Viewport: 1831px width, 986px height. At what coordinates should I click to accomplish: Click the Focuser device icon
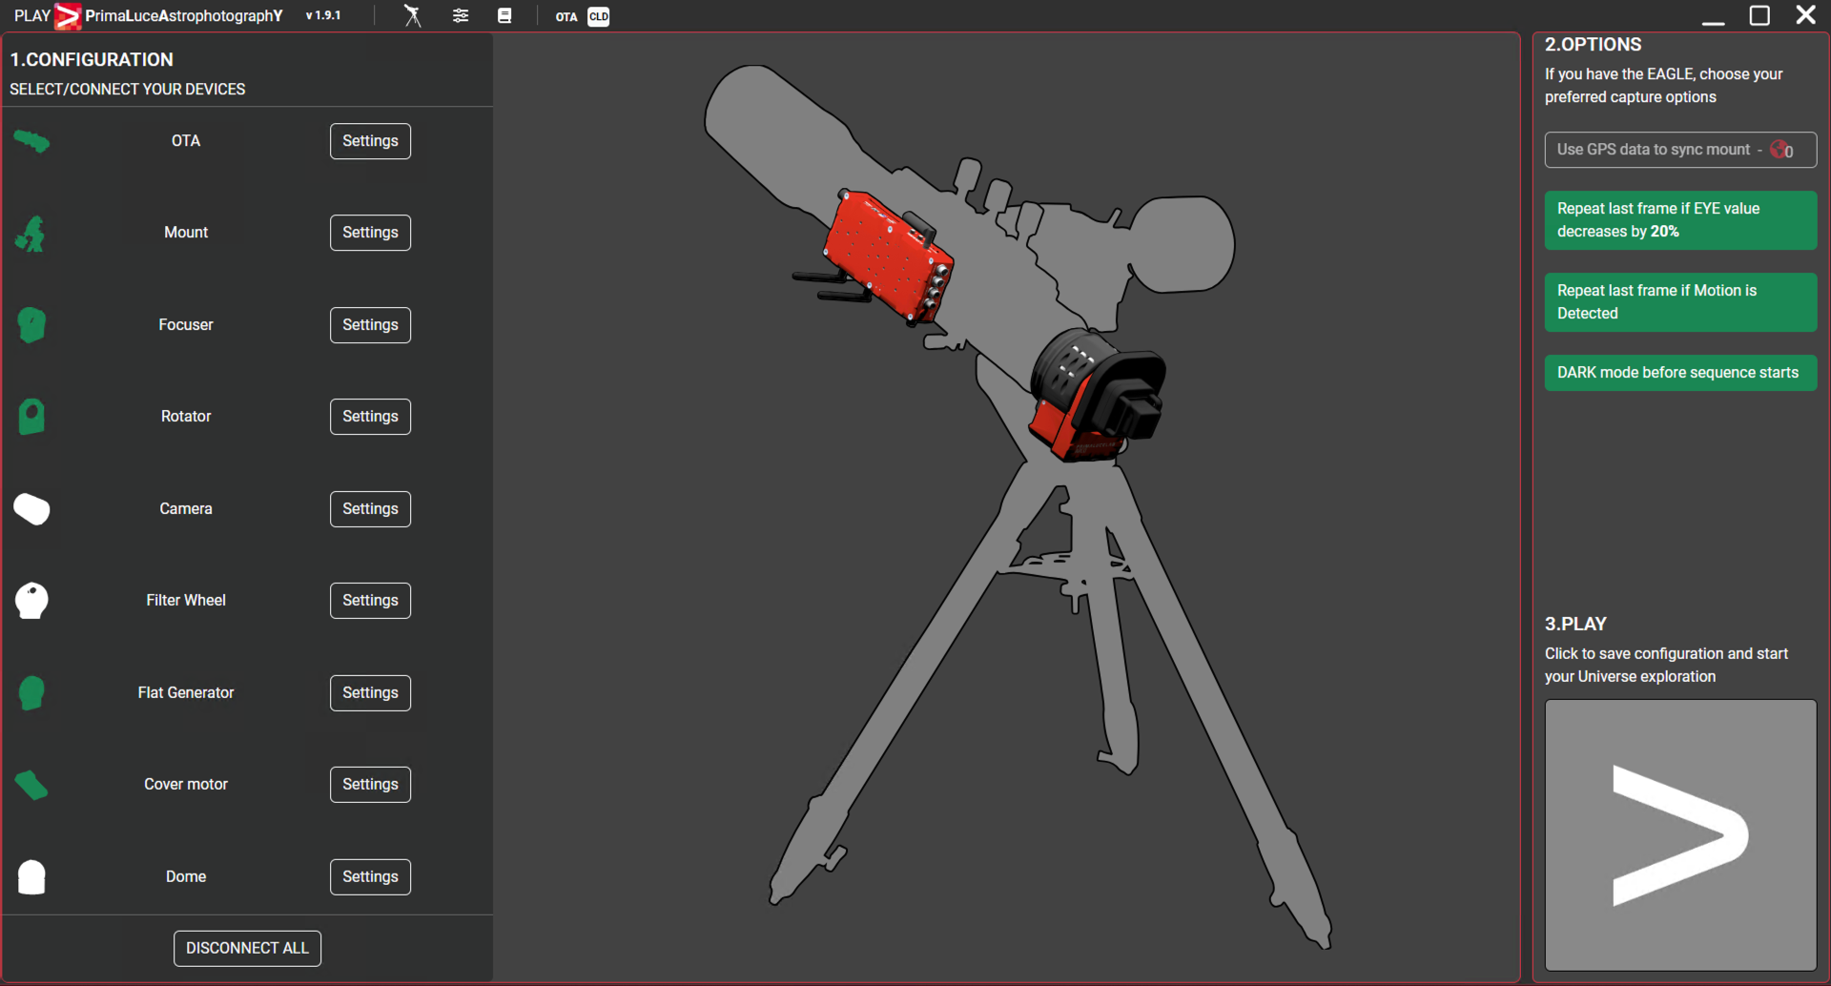31,325
